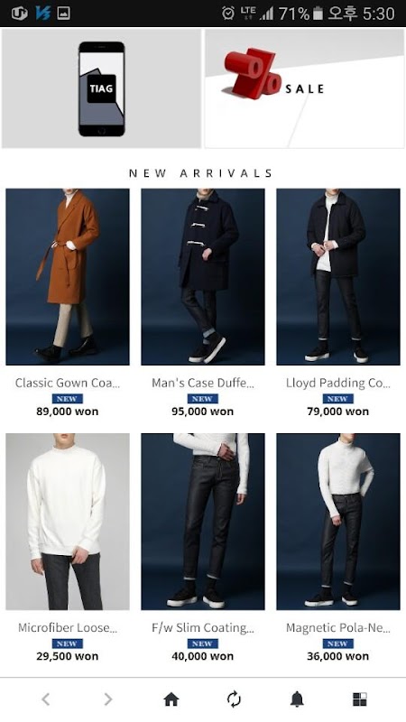
Task: View the Man's Case Duffle coat photo
Action: 202,277
